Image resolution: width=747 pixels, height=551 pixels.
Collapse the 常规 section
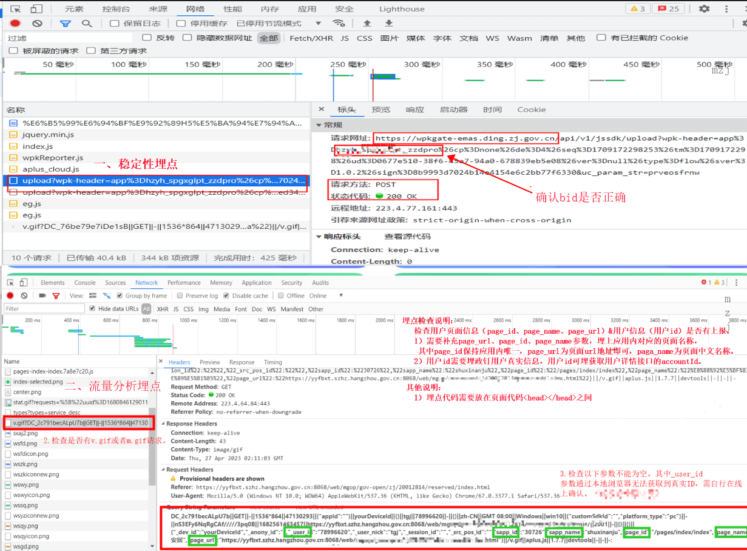click(320, 124)
